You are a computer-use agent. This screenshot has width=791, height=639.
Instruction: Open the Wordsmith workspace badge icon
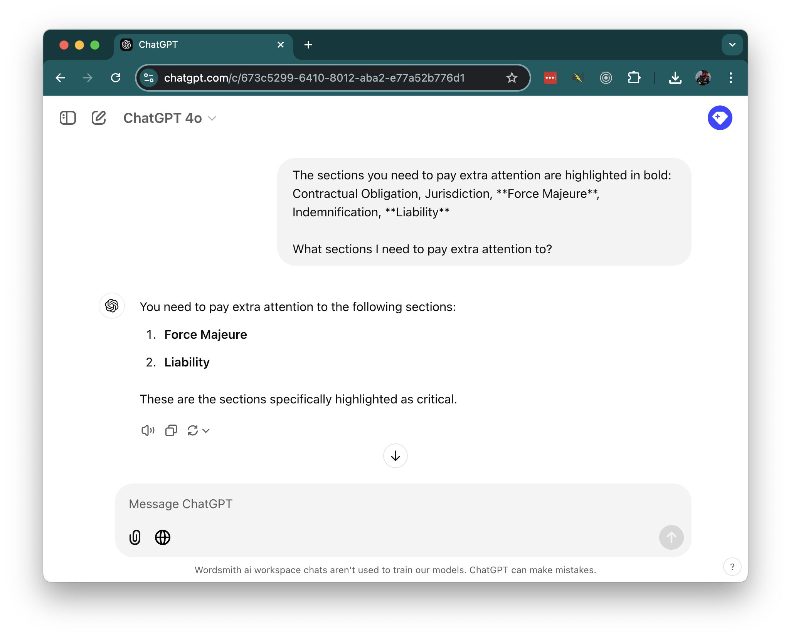[720, 118]
